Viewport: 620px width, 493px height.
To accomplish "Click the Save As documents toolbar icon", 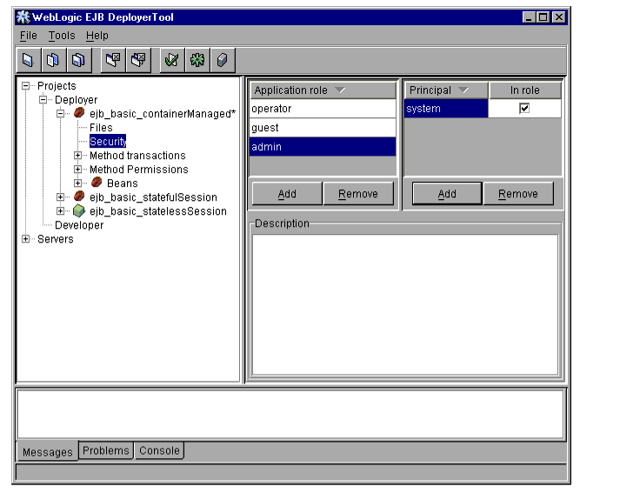I will (53, 60).
